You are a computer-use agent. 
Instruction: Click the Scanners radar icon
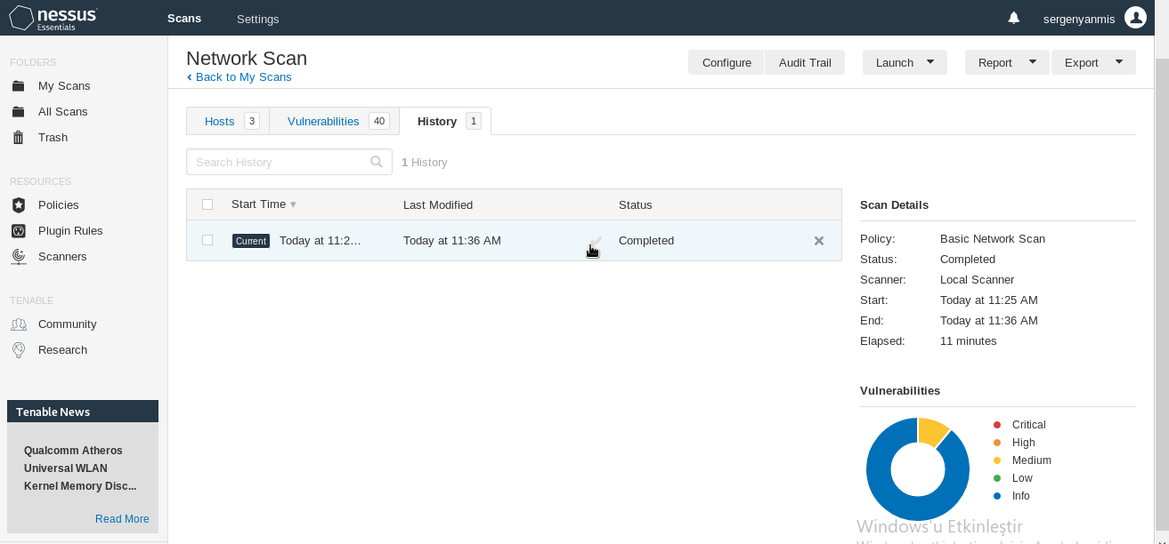(x=18, y=257)
